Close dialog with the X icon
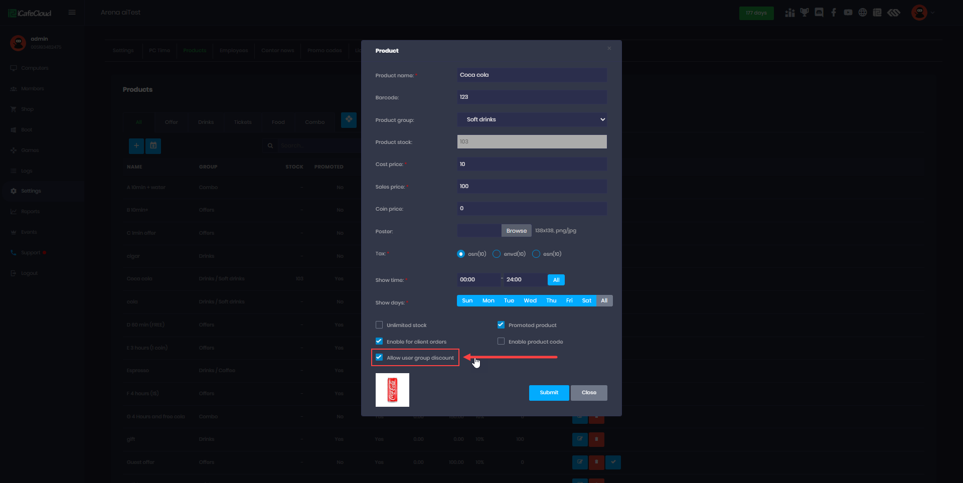 coord(609,49)
